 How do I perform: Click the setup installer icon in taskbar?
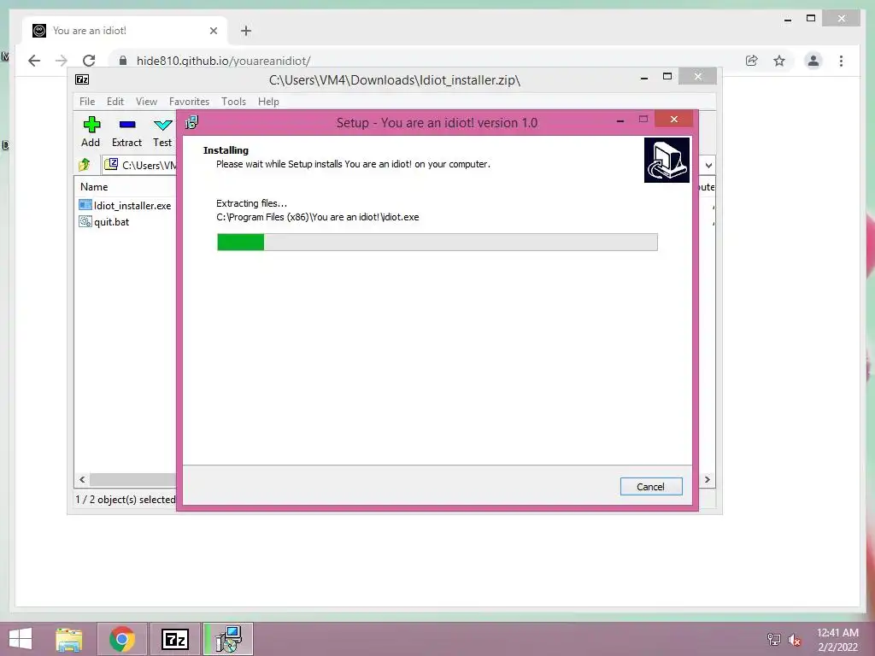click(228, 639)
